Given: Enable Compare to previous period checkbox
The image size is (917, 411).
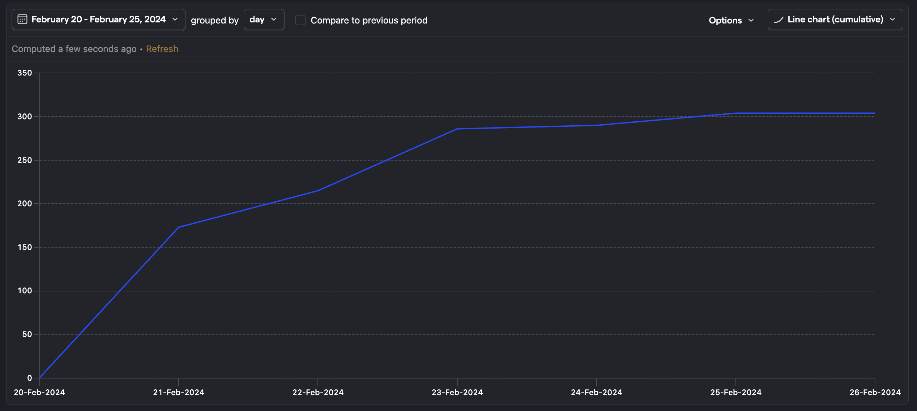Looking at the screenshot, I should [300, 20].
